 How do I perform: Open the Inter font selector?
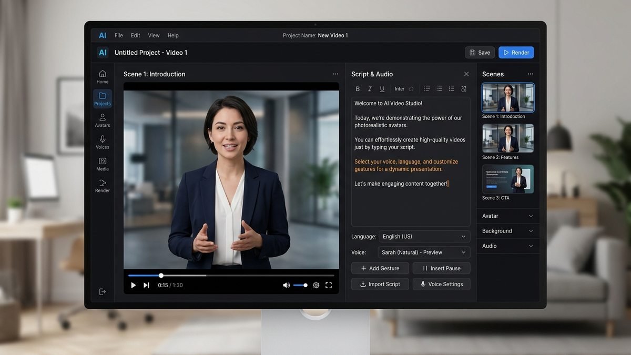(x=404, y=89)
